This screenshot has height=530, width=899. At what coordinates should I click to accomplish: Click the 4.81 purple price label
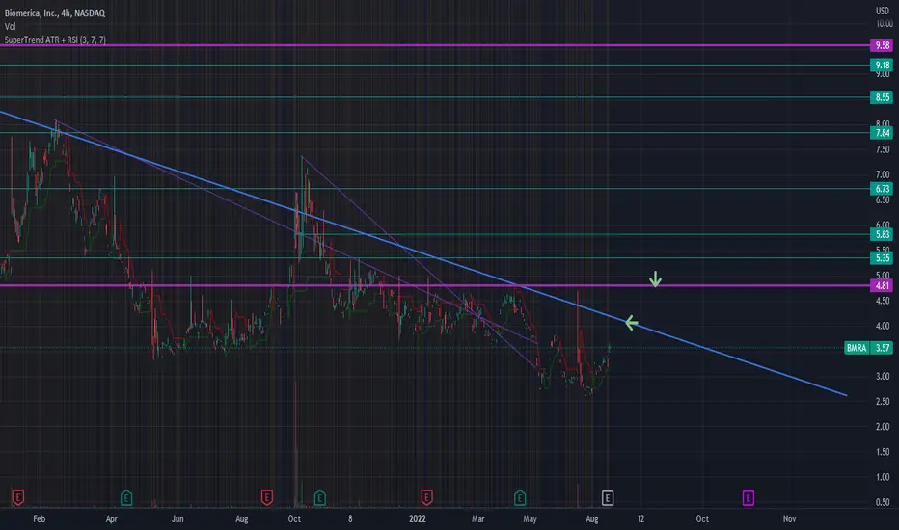pos(882,285)
